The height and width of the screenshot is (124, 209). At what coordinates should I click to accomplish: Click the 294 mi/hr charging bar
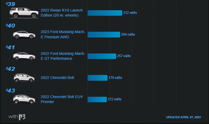[104, 35]
